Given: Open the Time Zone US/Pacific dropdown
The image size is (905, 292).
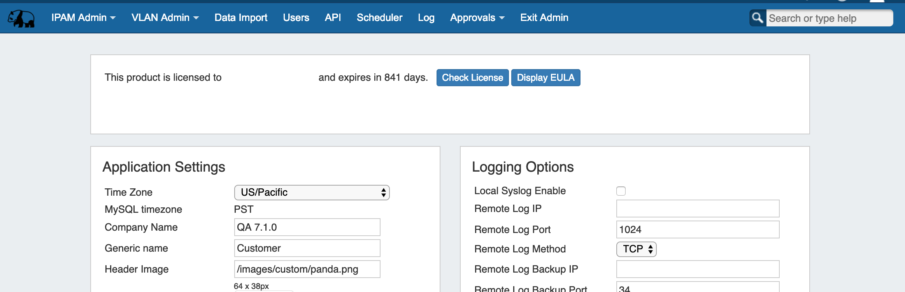Looking at the screenshot, I should point(312,193).
